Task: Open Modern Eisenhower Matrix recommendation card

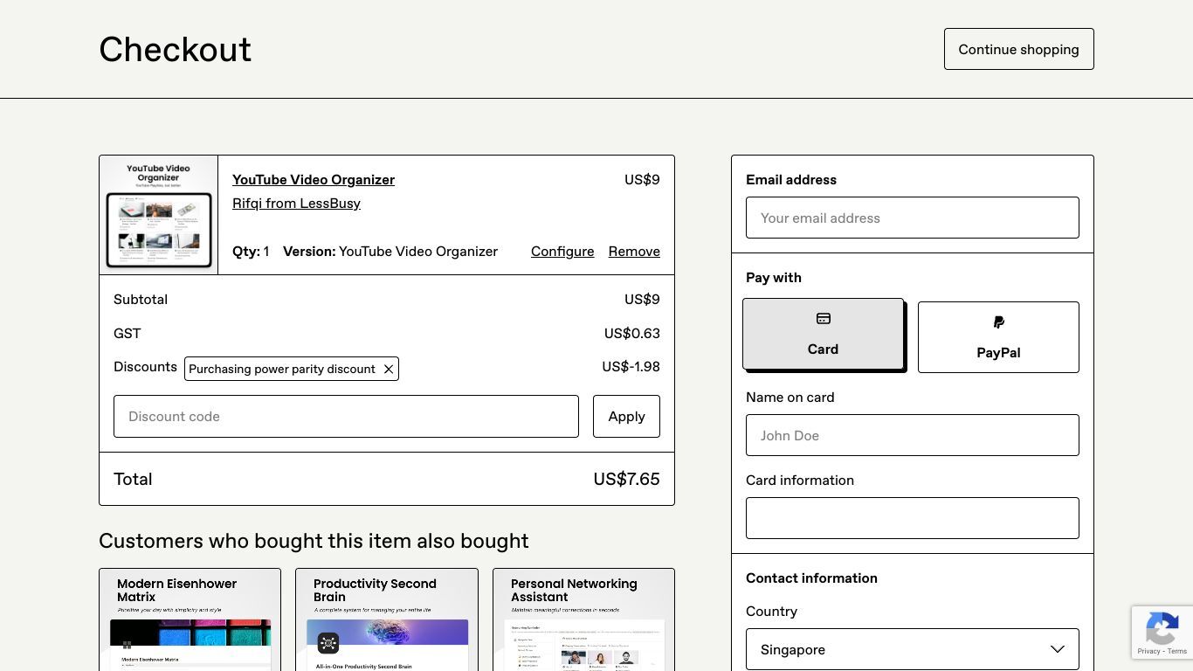Action: click(x=190, y=619)
